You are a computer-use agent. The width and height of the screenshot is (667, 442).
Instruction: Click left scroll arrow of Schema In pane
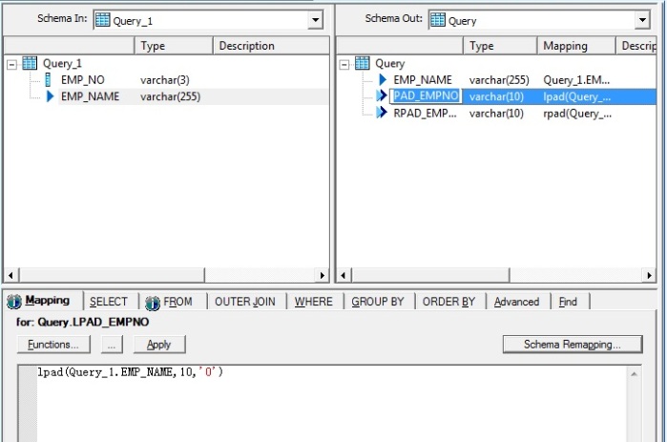[x=10, y=275]
